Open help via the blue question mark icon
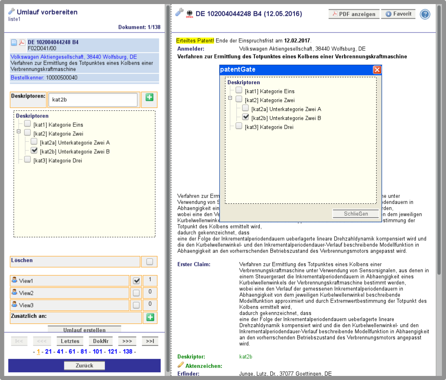This screenshot has height=380, width=446. pos(425,14)
